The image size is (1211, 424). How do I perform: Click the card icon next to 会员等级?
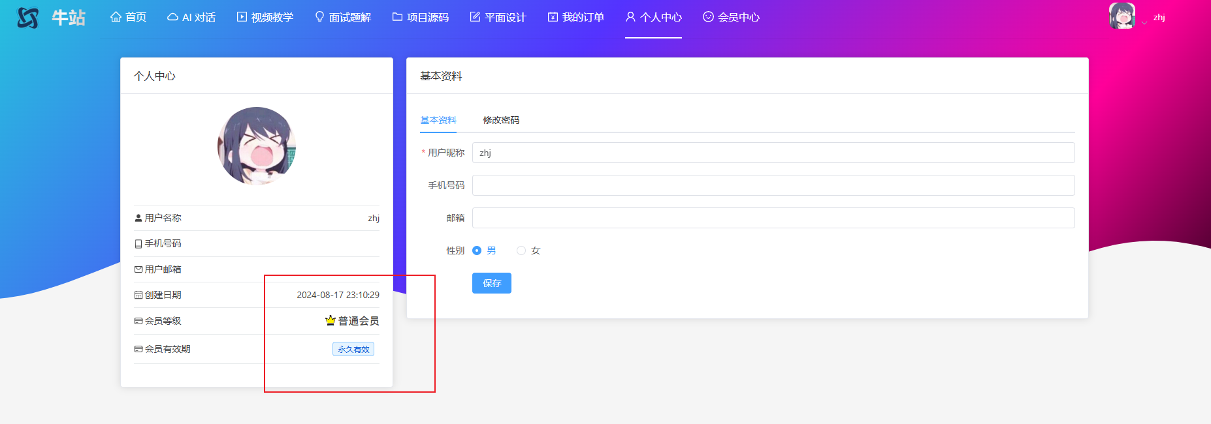pyautogui.click(x=138, y=321)
